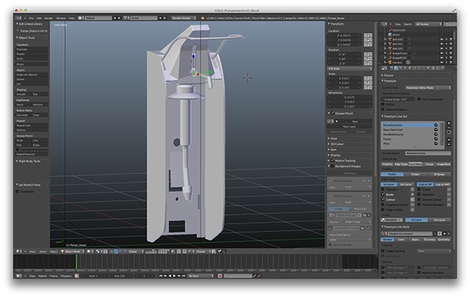Click the Delete button in Object Tools
The image size is (470, 297).
point(31,79)
